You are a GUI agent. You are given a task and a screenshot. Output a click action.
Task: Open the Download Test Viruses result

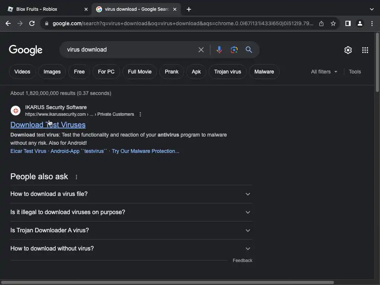point(48,125)
